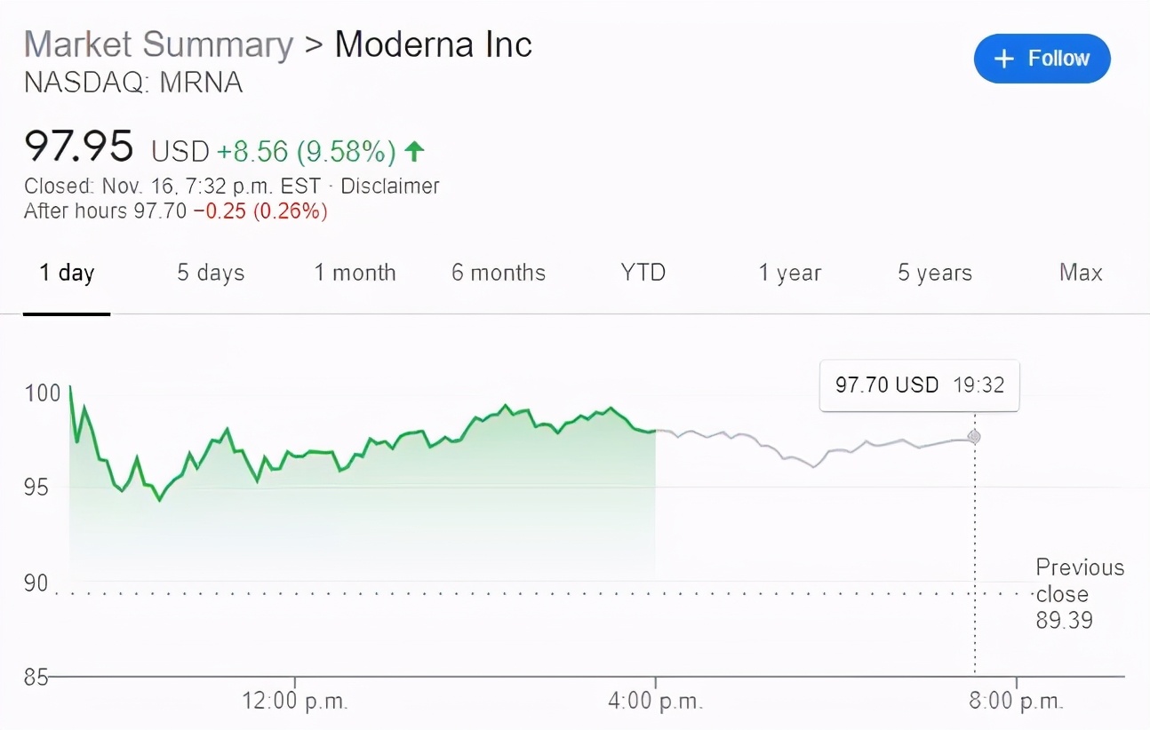Show the 6 months chart
Viewport: 1150px width, 730px height.
coord(498,273)
